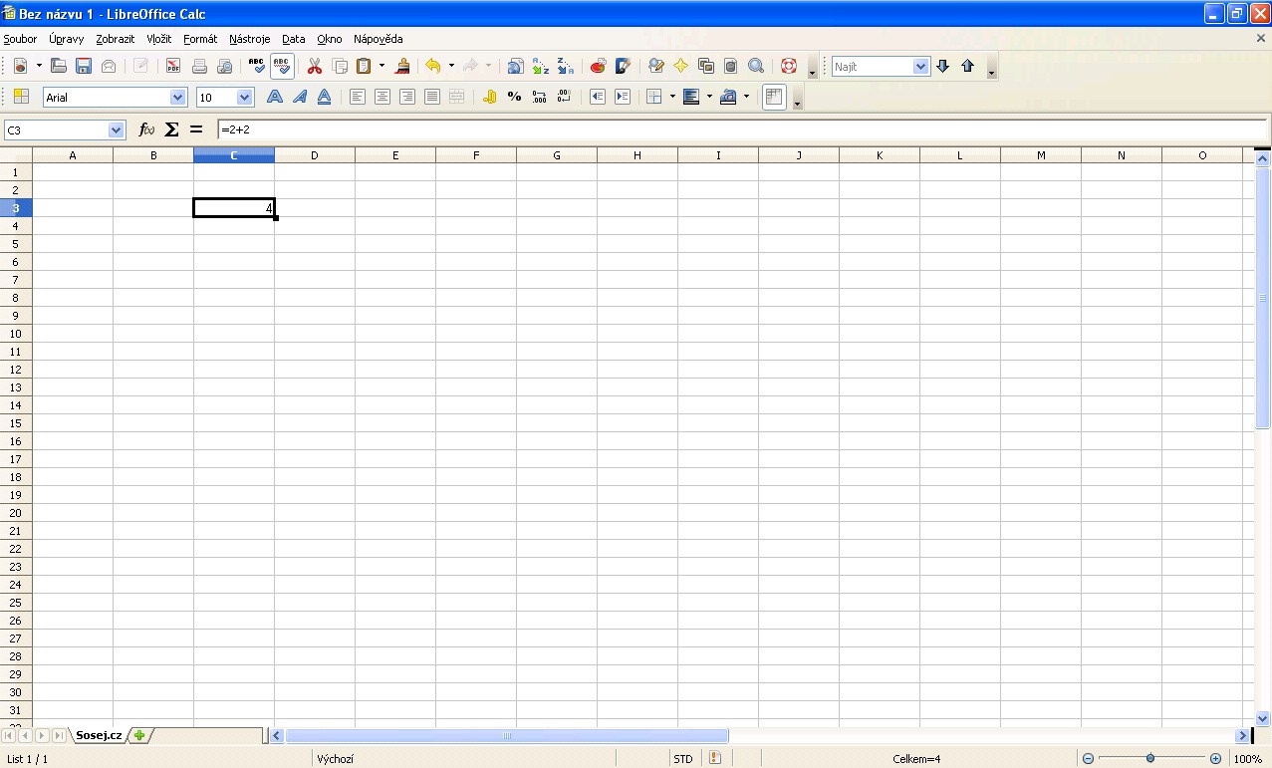The height and width of the screenshot is (768, 1272).
Task: Undo the last action
Action: (433, 67)
